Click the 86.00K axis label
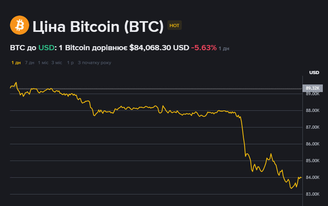Screen dimensions: 328x206 tap(312, 144)
